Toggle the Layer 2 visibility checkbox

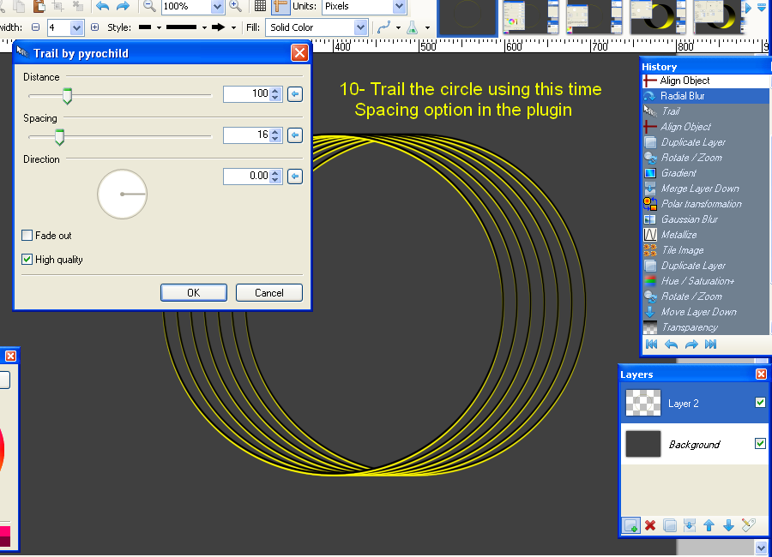760,403
